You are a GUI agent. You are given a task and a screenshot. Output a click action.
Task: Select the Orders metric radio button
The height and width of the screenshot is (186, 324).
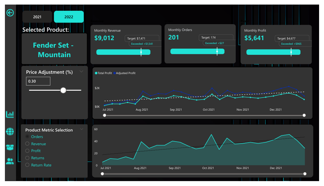click(27, 137)
